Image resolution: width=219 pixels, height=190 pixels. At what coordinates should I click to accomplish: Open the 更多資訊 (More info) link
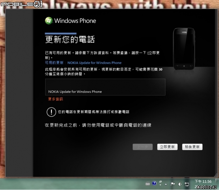55,99
